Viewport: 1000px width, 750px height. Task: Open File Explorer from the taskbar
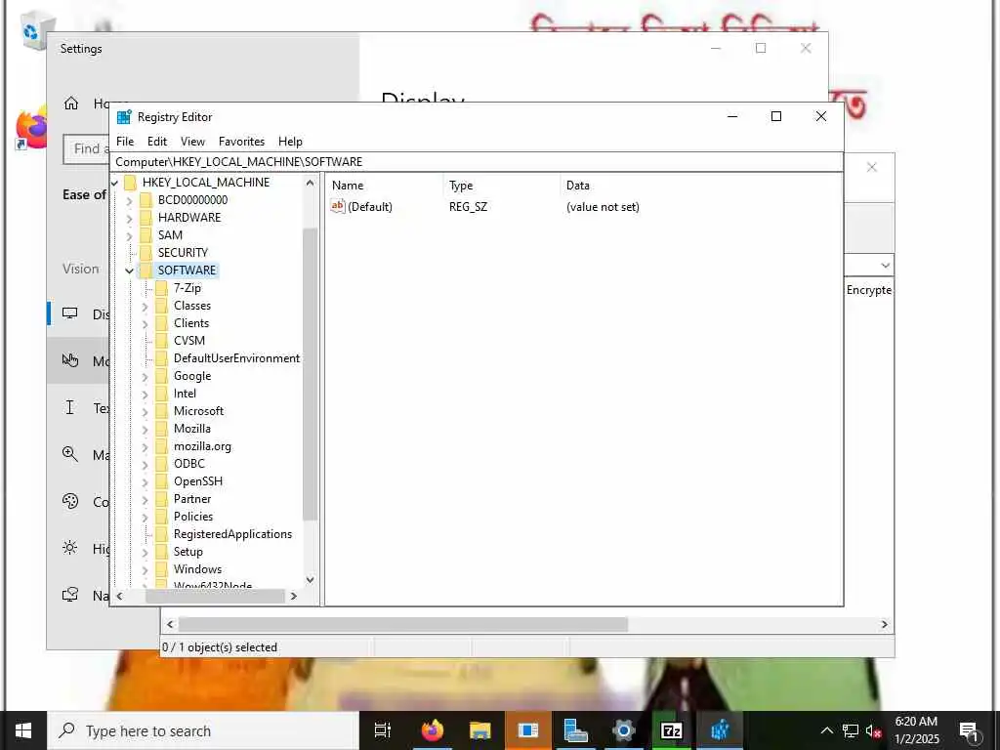tap(479, 730)
